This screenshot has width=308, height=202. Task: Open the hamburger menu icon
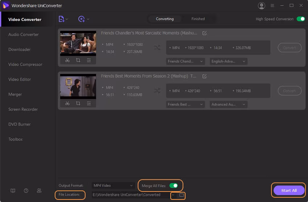[272, 5]
